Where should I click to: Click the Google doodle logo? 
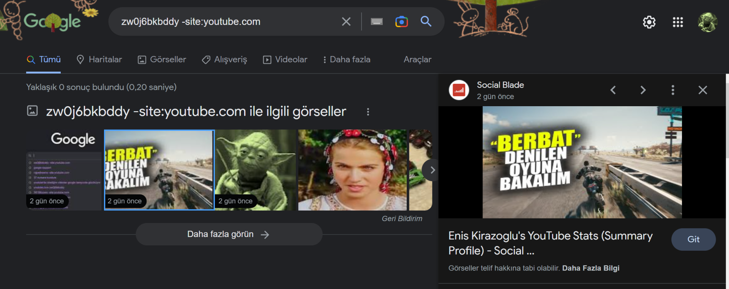click(x=52, y=21)
